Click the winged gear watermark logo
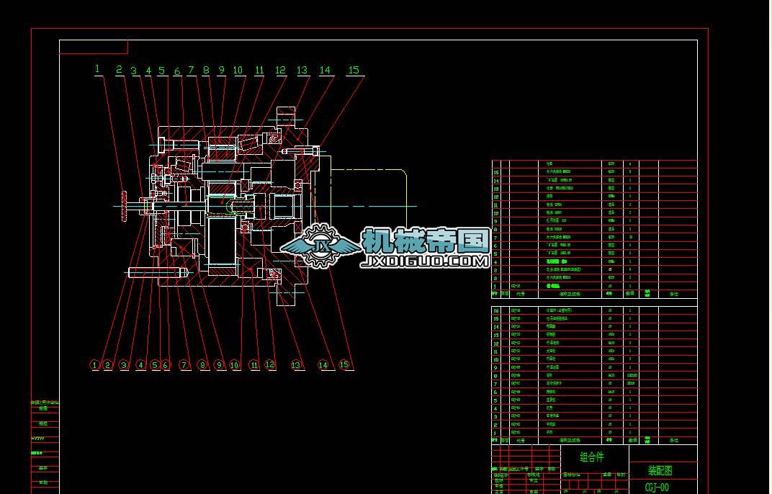Screen dimensions: 772x494 click(321, 247)
